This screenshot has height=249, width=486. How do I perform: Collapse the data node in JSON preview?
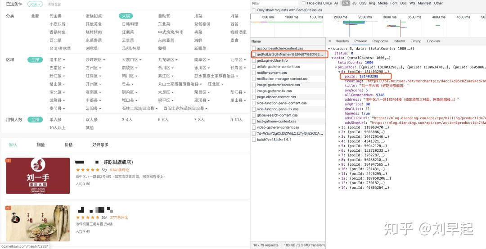[x=333, y=58]
